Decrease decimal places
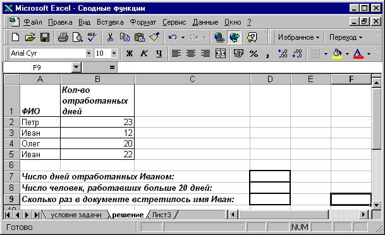Screen dimensions: 385x235 [x=297, y=53]
